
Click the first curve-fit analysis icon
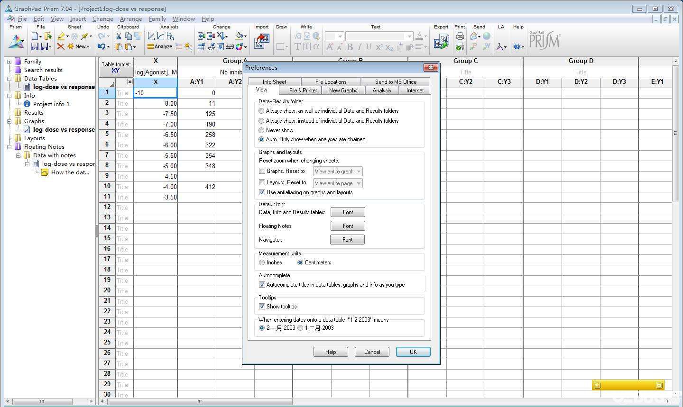[151, 36]
